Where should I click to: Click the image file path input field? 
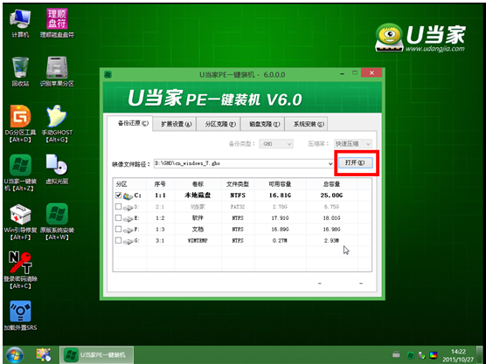click(244, 163)
